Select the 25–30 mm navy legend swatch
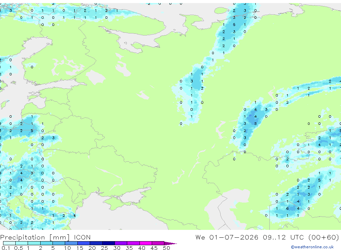Image resolution: width=341 pixels, height=250 pixels. (x=108, y=243)
